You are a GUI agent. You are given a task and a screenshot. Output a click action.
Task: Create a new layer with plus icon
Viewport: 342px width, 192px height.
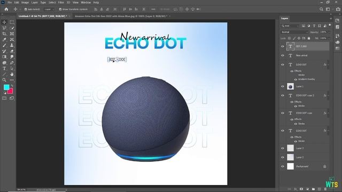click(320, 189)
